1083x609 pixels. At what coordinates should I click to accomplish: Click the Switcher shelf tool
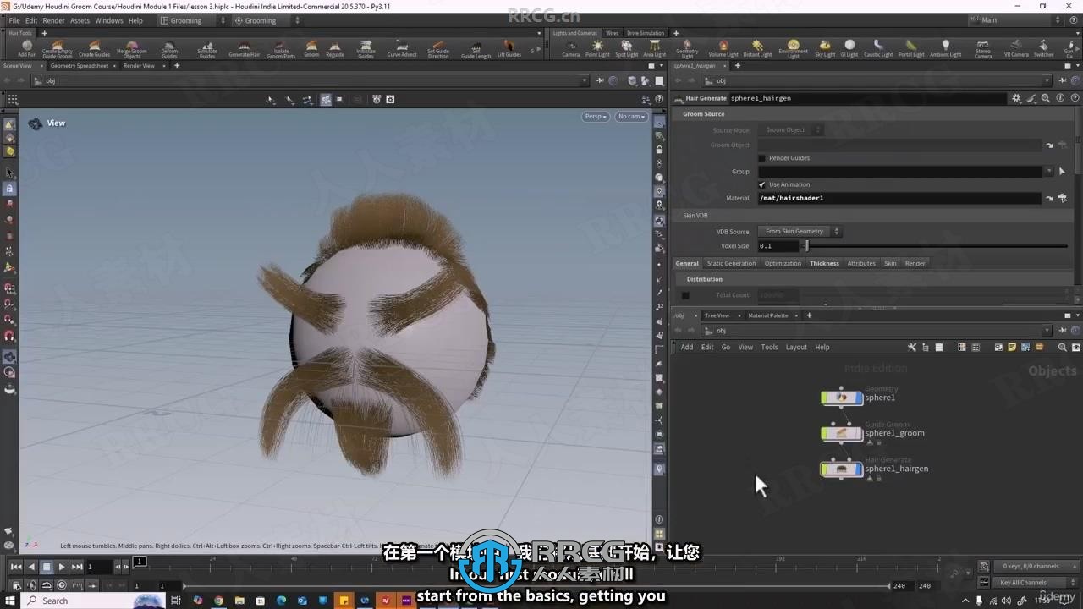click(1043, 49)
